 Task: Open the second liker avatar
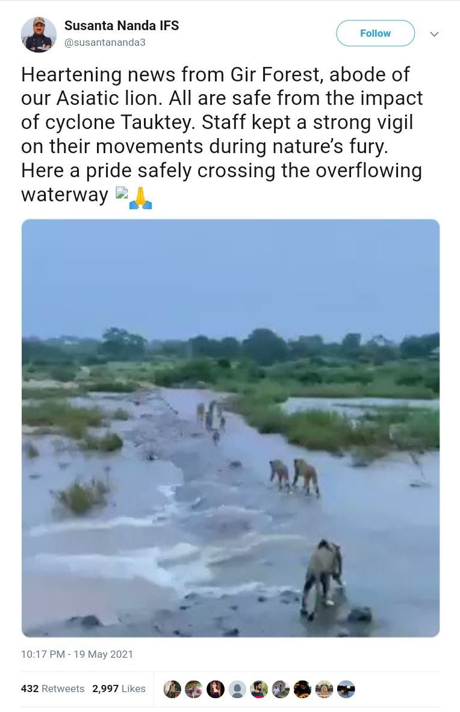(194, 689)
